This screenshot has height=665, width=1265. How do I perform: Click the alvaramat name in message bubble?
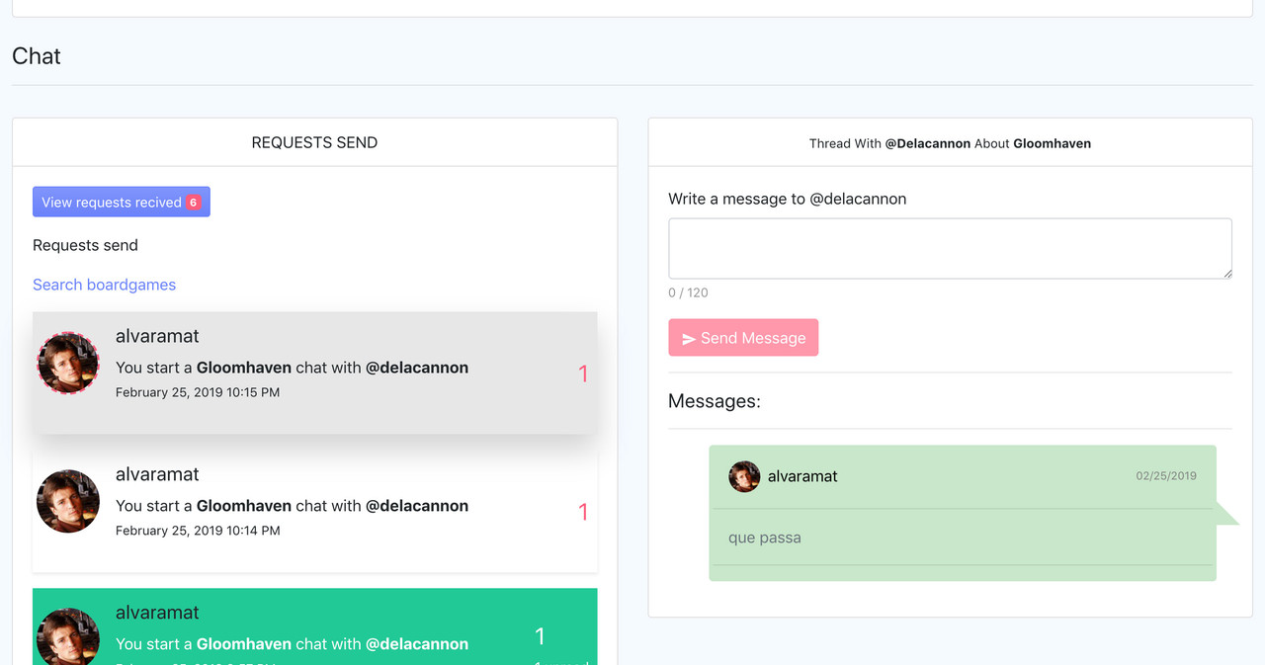click(802, 476)
